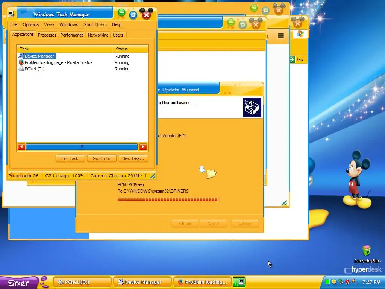Click the red security alert shield tray icon
This screenshot has width=385, height=289.
pos(347,282)
